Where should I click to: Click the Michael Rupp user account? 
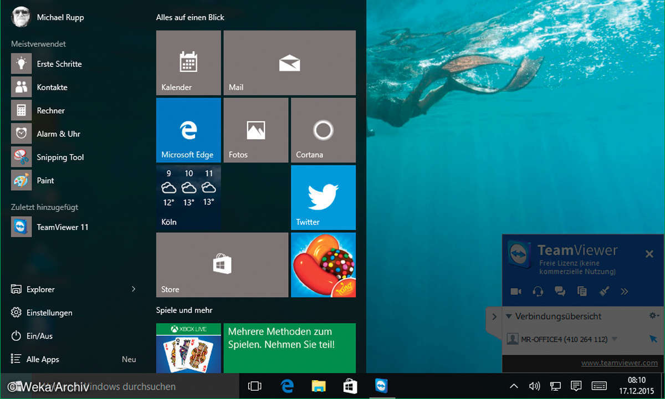click(47, 17)
